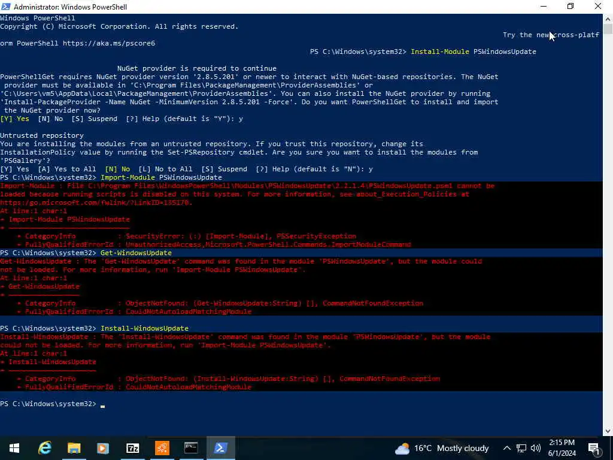613x460 pixels.
Task: Click the scrollbar down arrow
Action: [608, 431]
